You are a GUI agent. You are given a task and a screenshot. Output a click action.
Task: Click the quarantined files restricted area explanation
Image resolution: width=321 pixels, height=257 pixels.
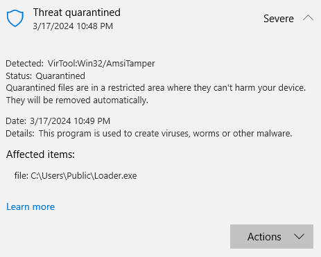(156, 88)
